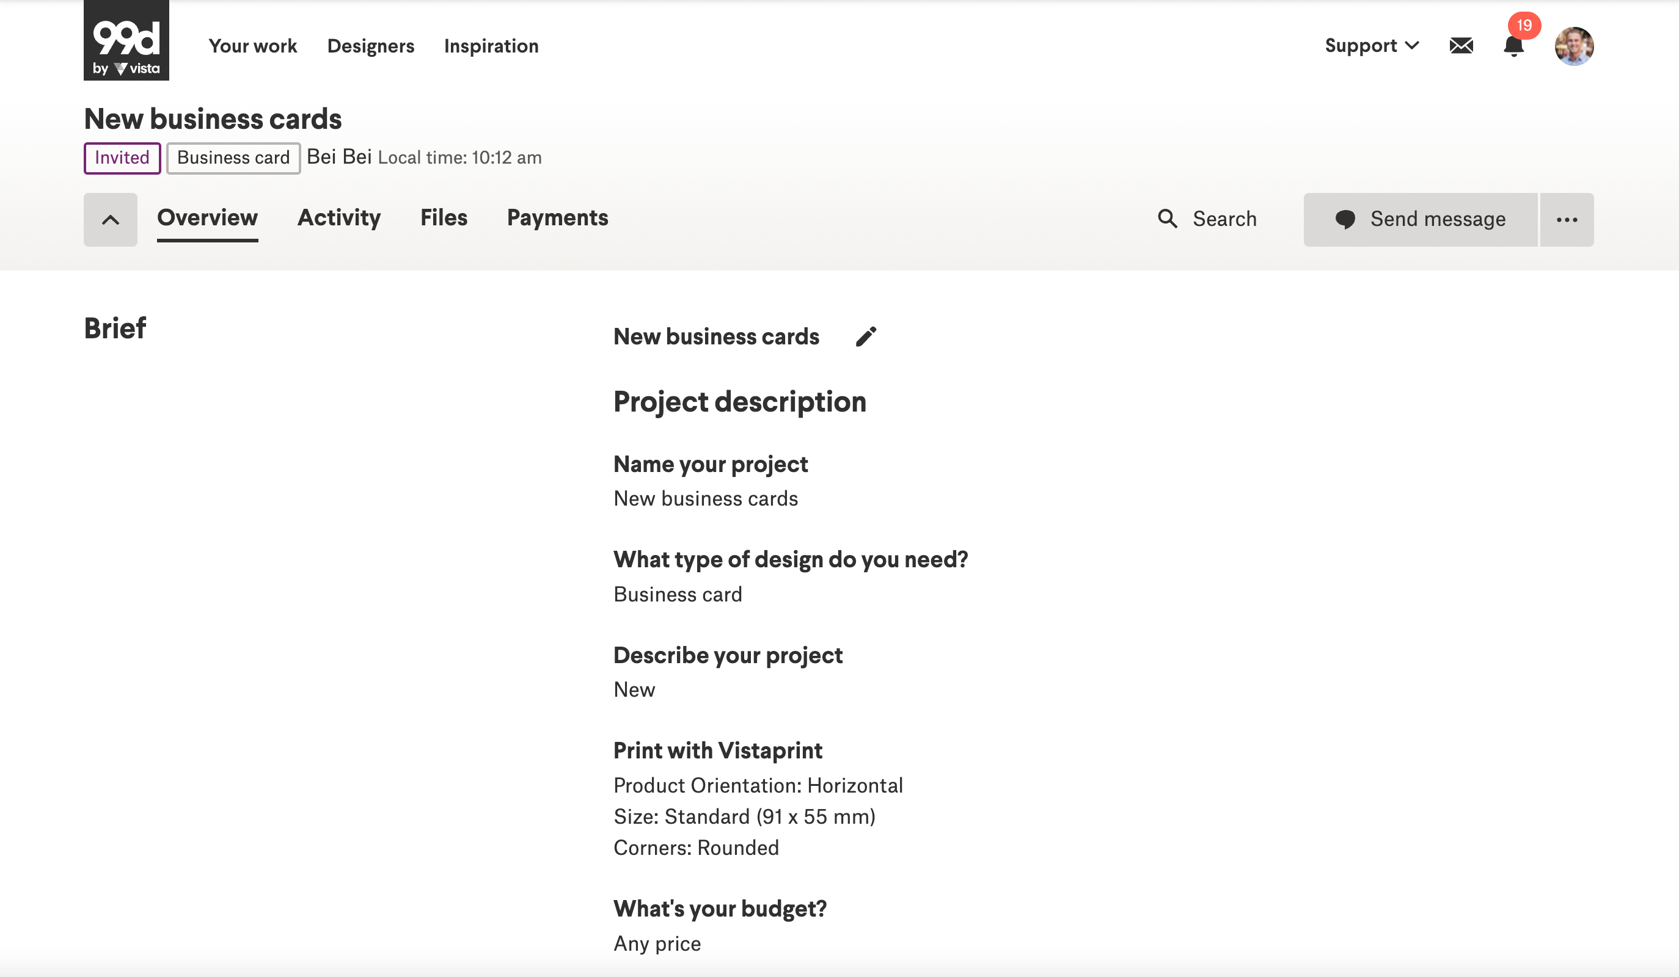Select the Overview tab
Image resolution: width=1679 pixels, height=977 pixels.
tap(207, 218)
